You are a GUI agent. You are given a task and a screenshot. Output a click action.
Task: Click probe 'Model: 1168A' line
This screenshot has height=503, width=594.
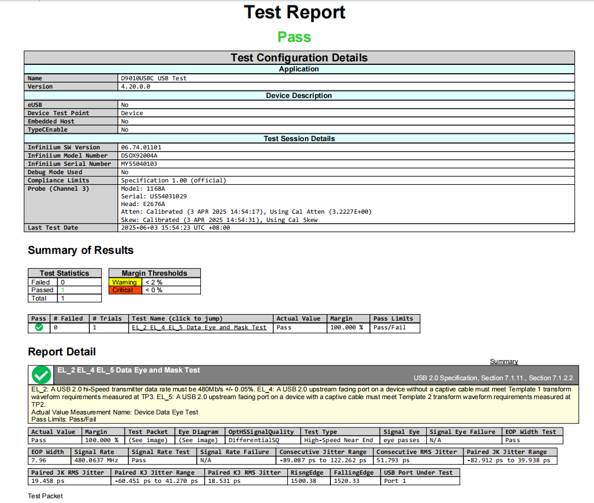coord(143,189)
